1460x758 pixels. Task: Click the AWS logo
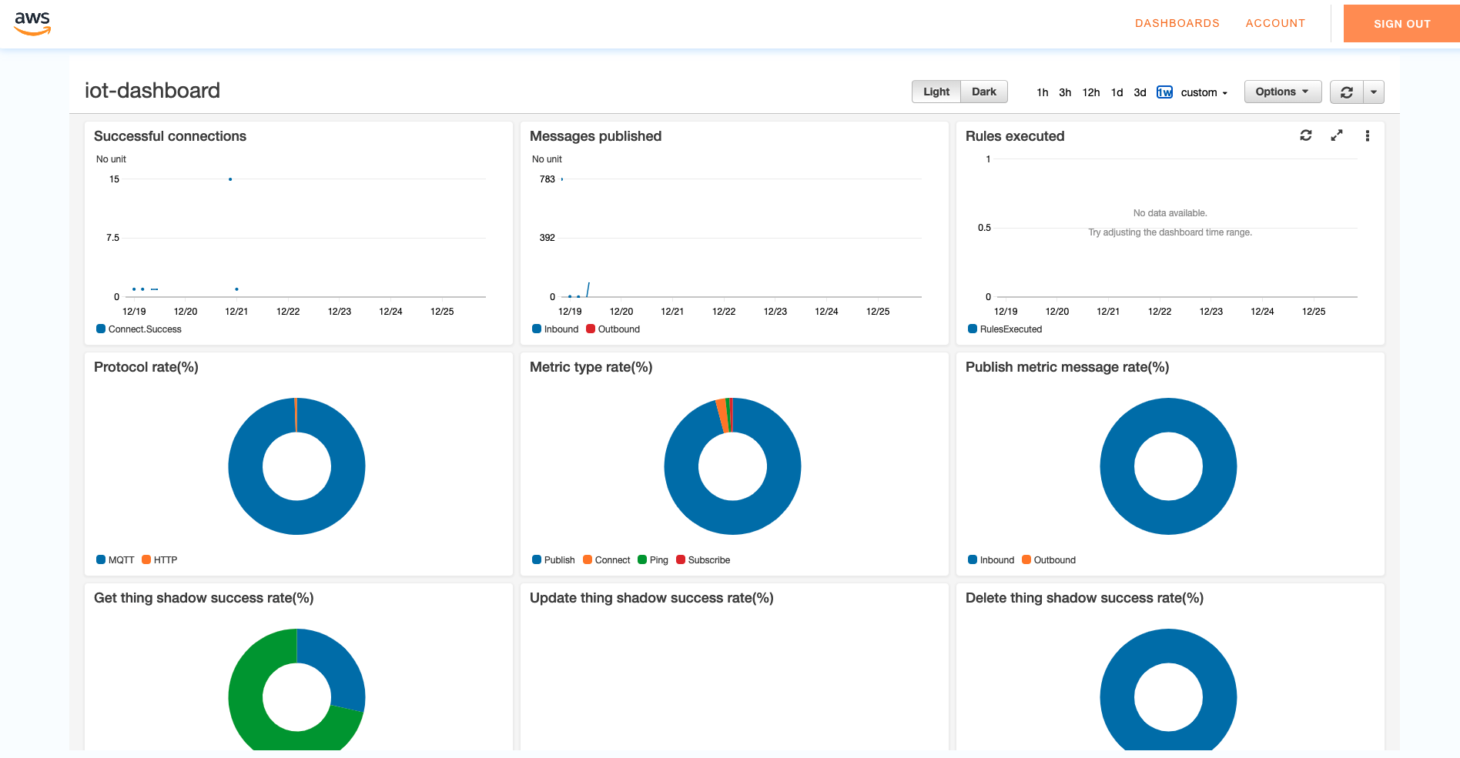(x=32, y=24)
